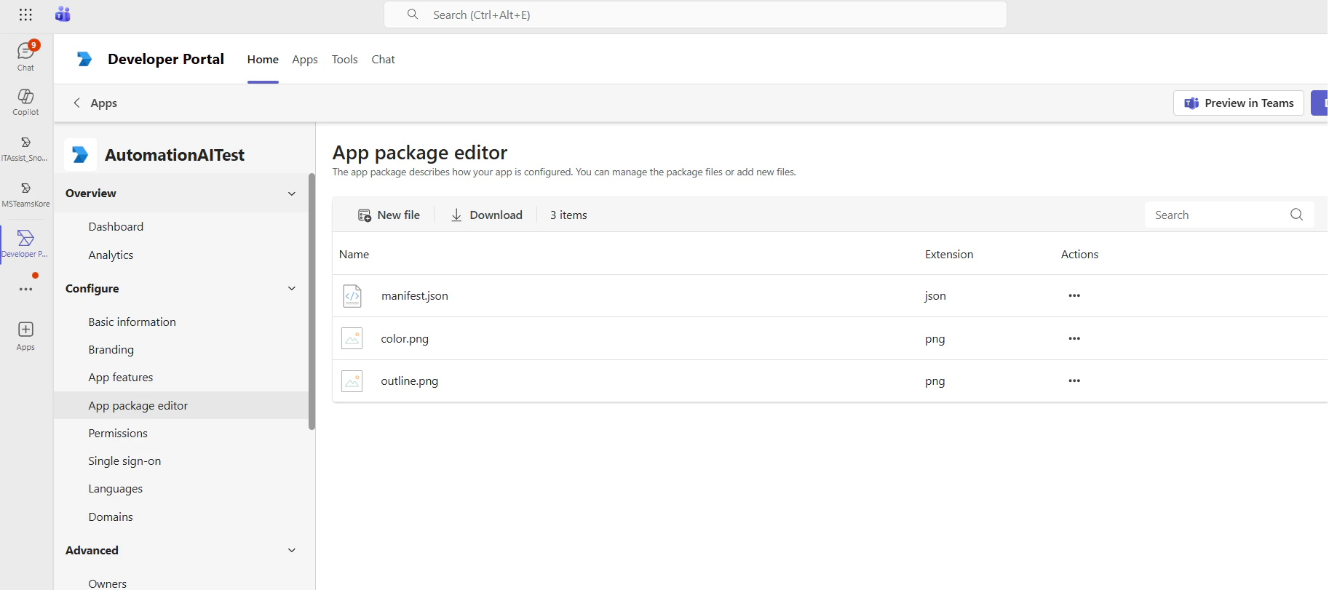Open Chat in the Teams sidebar

tap(25, 56)
